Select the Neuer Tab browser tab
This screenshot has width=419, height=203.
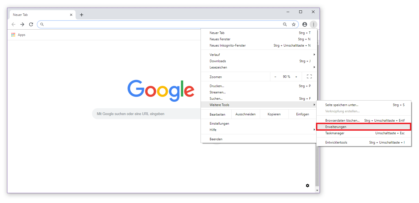pos(43,15)
